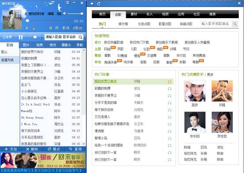This screenshot has height=173, width=244.
Task: Open the 昨日热门下载 link
Action: pos(139,42)
